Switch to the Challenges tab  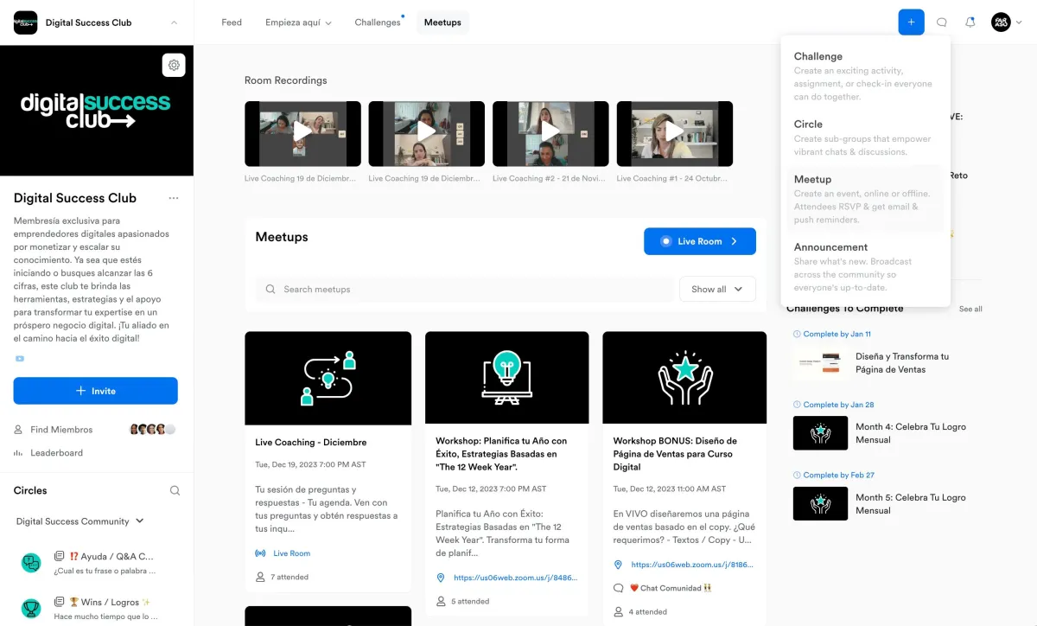click(379, 22)
